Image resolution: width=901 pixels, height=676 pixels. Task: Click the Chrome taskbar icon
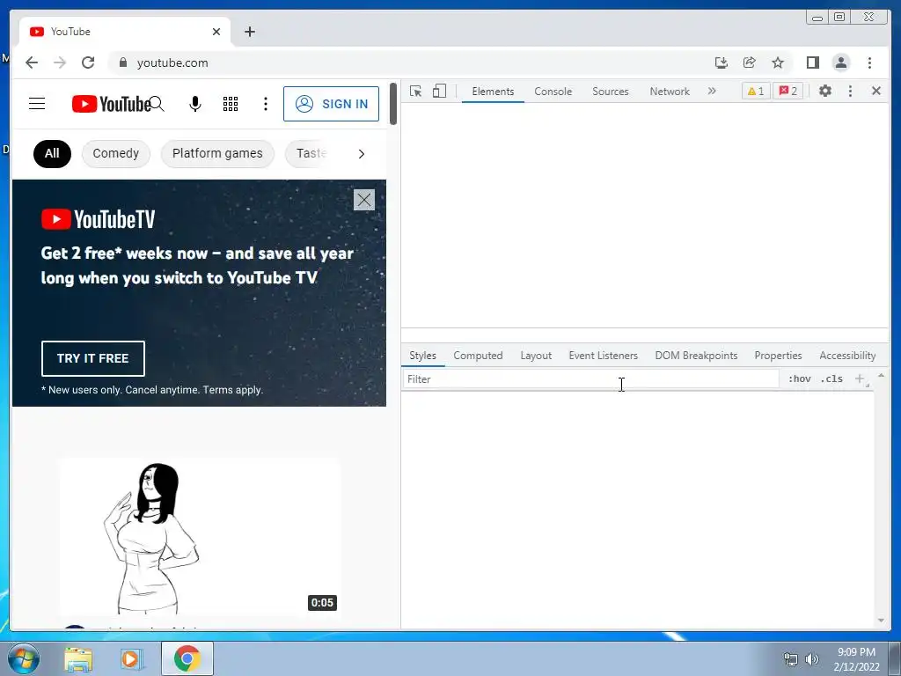187,658
